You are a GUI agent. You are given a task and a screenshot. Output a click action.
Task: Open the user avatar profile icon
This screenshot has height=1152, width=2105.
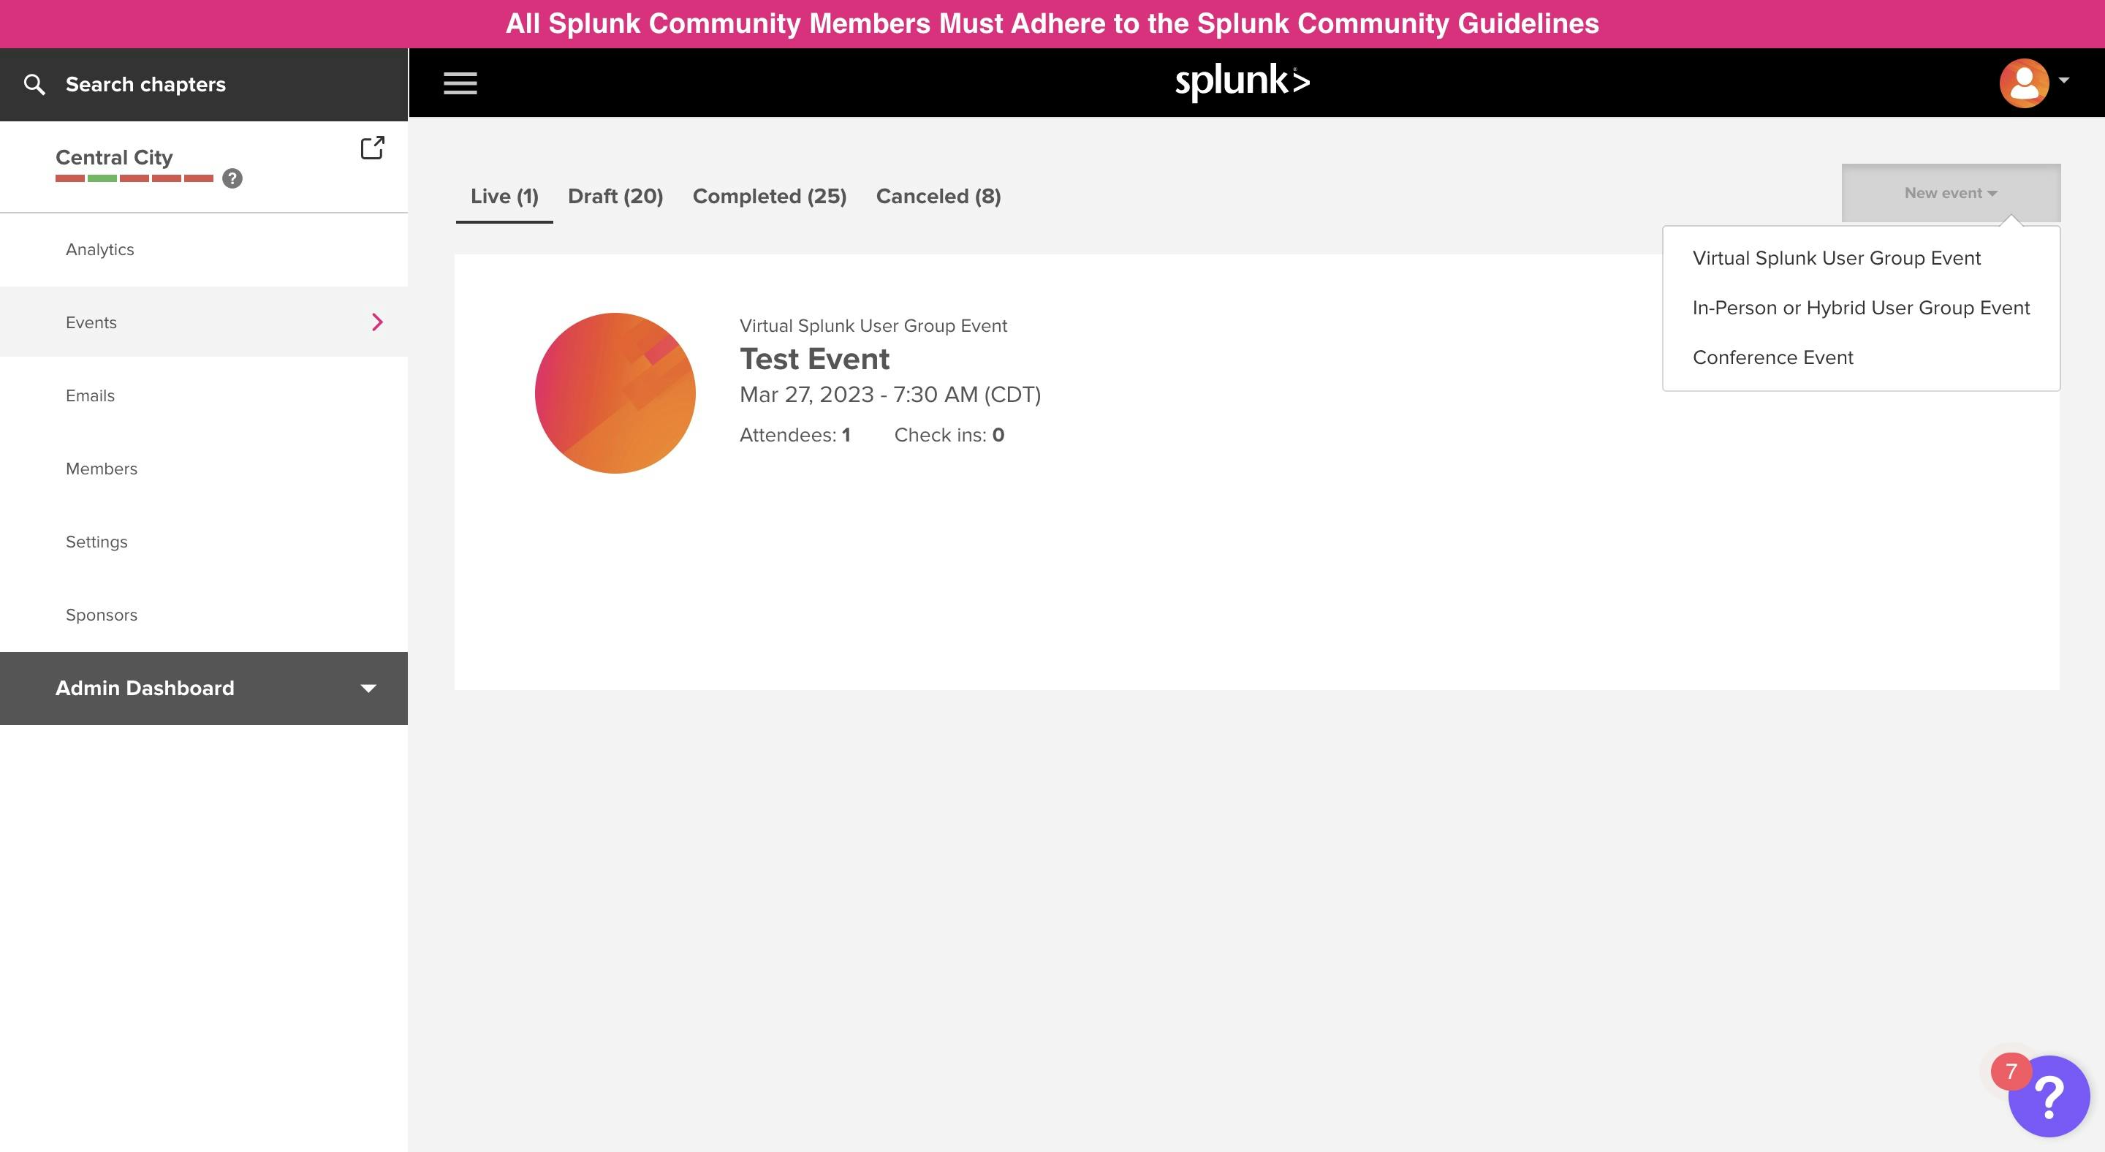pyautogui.click(x=2023, y=83)
